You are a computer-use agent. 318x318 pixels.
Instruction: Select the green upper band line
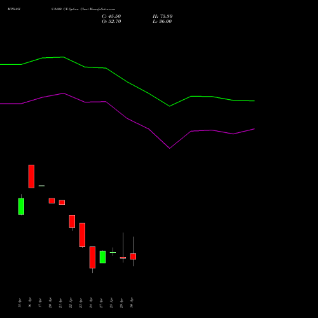pyautogui.click(x=127, y=82)
